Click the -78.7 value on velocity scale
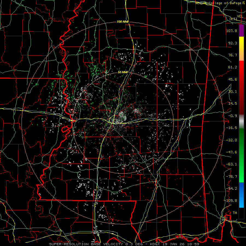Viewport: 246px width, 246px height. click(232, 177)
